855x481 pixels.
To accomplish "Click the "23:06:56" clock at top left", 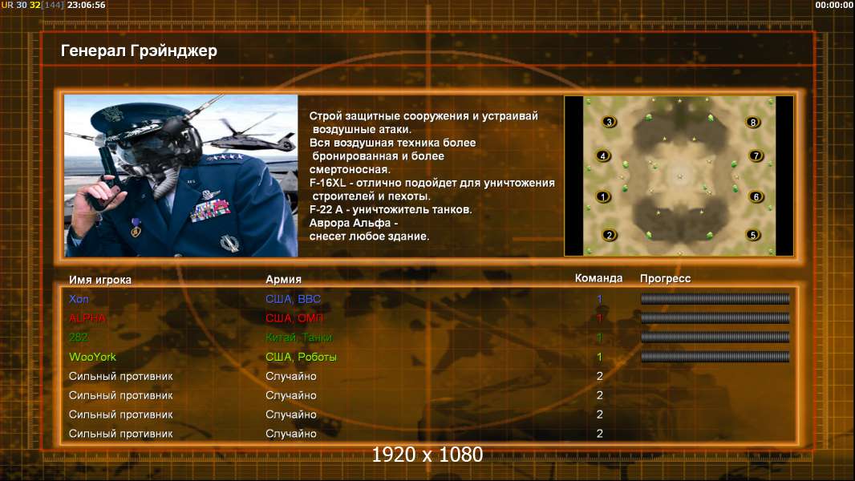I will (86, 5).
